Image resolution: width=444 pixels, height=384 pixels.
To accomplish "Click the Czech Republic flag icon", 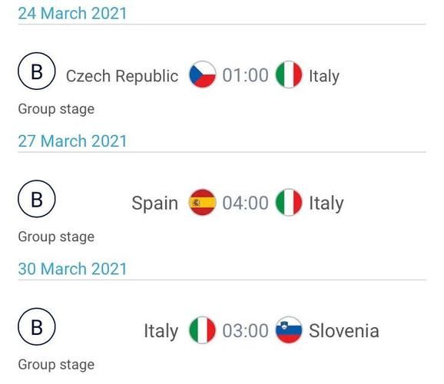I will [x=202, y=74].
